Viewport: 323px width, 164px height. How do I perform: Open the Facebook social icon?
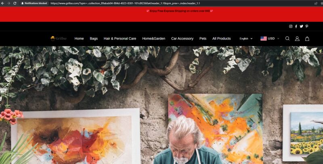pos(296,26)
